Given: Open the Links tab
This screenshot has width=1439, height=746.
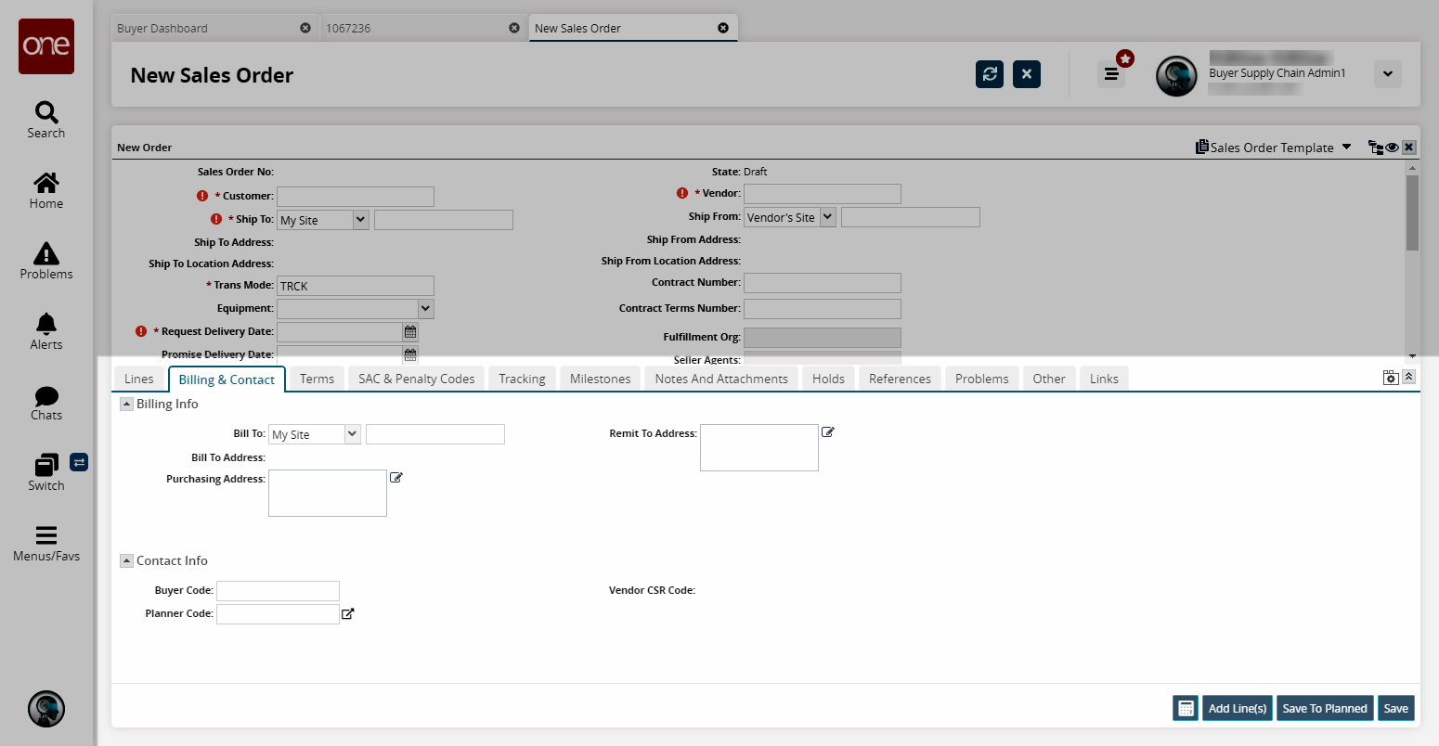Looking at the screenshot, I should tap(1104, 379).
